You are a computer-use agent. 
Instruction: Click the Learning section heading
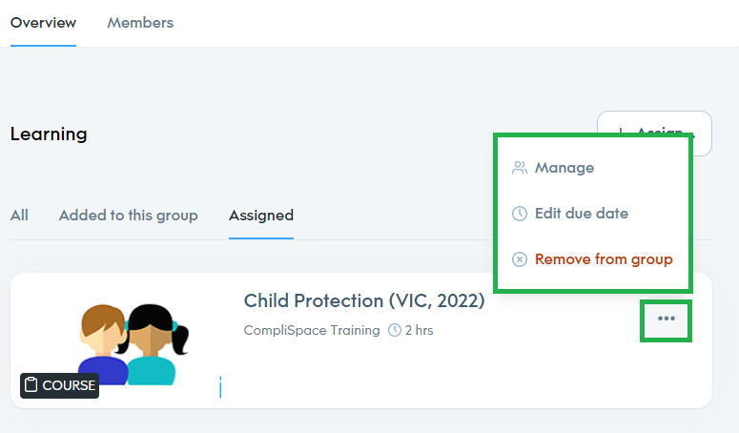click(x=49, y=134)
